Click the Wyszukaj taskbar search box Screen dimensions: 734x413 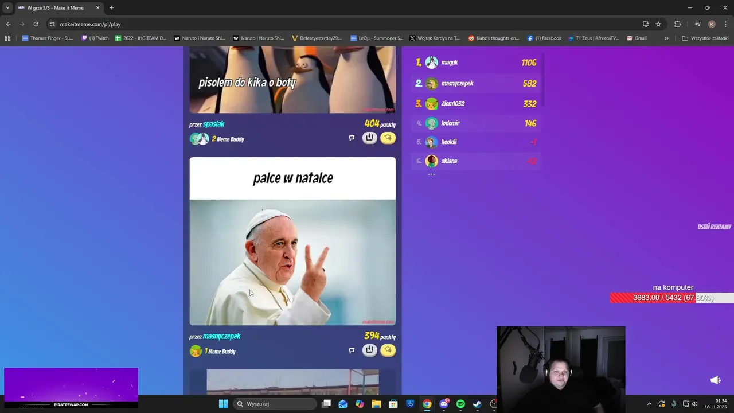(x=275, y=404)
